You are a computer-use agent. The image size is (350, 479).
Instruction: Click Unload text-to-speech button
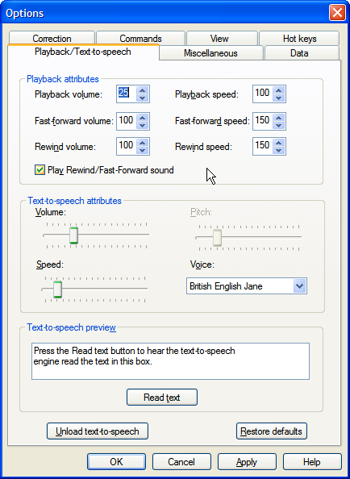[98, 431]
